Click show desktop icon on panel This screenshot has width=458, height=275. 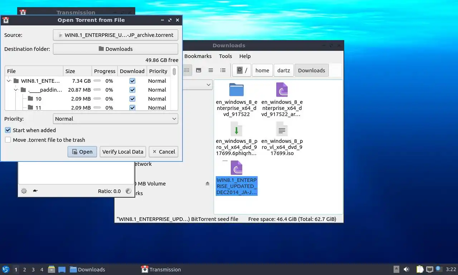[x=62, y=269]
